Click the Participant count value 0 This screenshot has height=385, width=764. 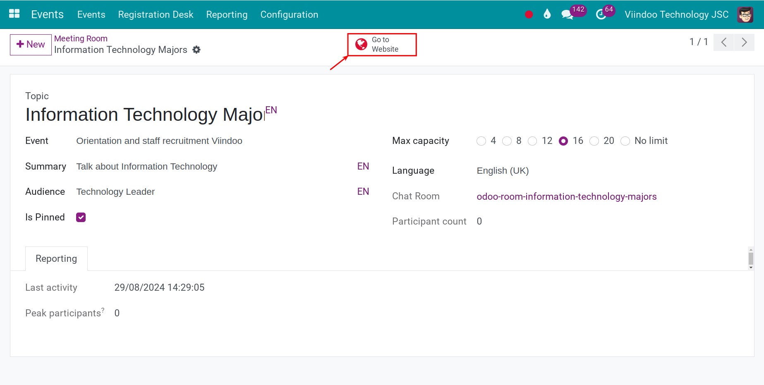point(479,221)
